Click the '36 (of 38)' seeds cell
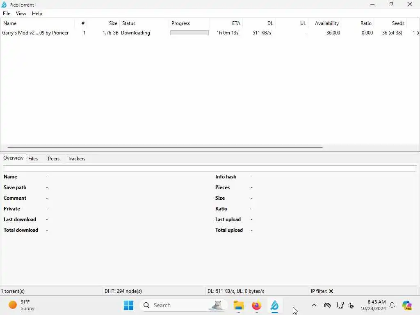Screen dimensions: 420x315 tap(392, 33)
